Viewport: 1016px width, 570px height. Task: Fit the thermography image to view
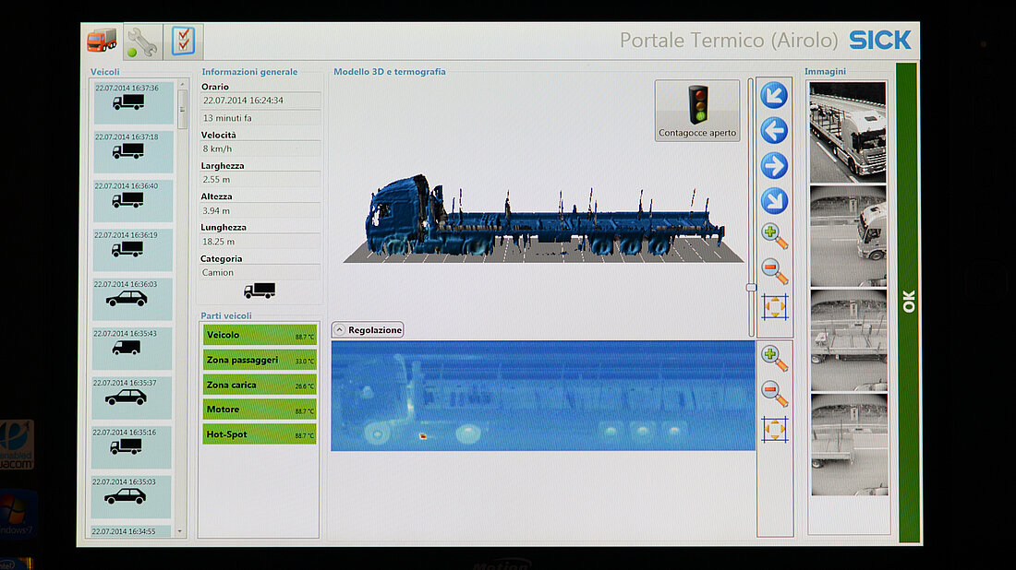click(x=775, y=429)
